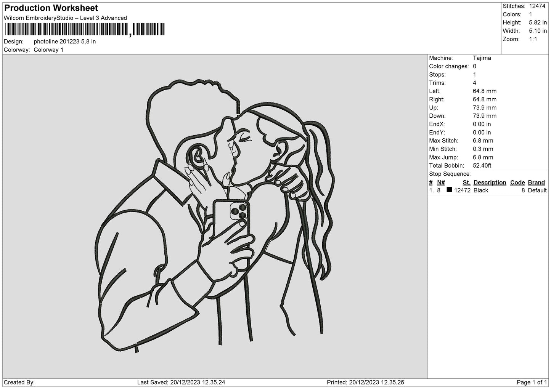Click the Max Stitch value 6.8 mm
The width and height of the screenshot is (551, 389).
pyautogui.click(x=483, y=141)
